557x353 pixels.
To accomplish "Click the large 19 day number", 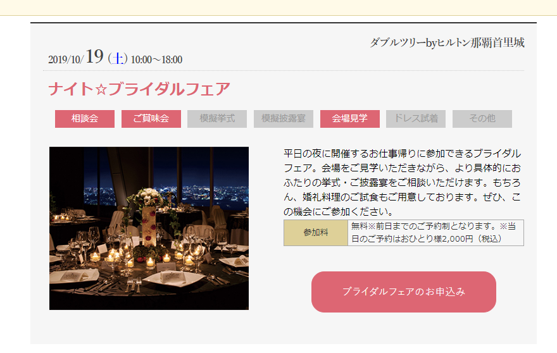I will tap(94, 56).
